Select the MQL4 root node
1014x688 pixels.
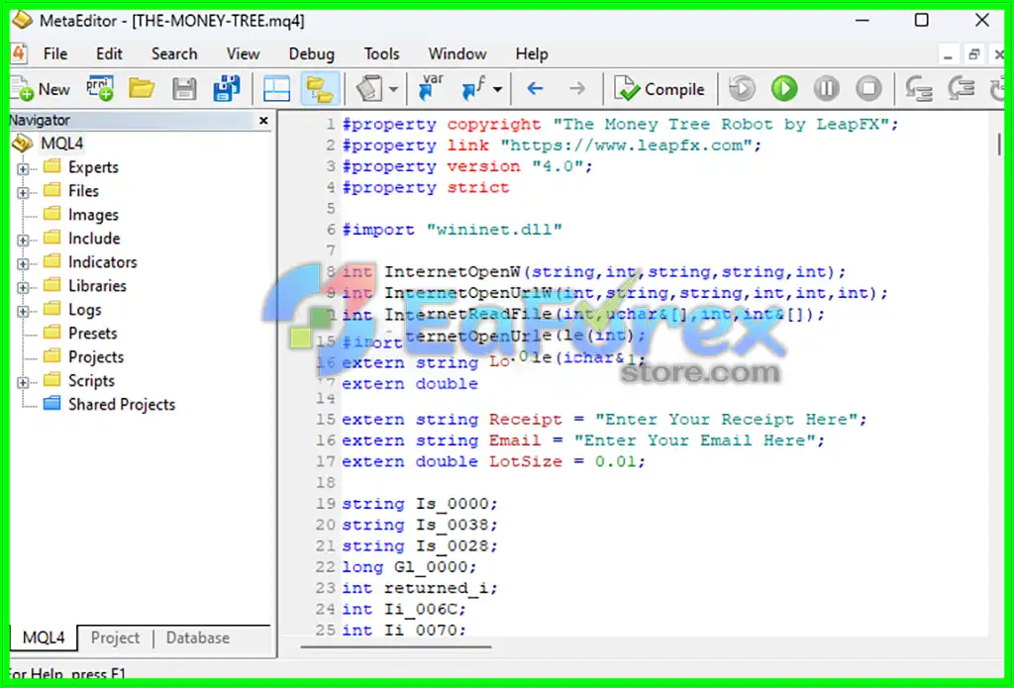click(62, 143)
